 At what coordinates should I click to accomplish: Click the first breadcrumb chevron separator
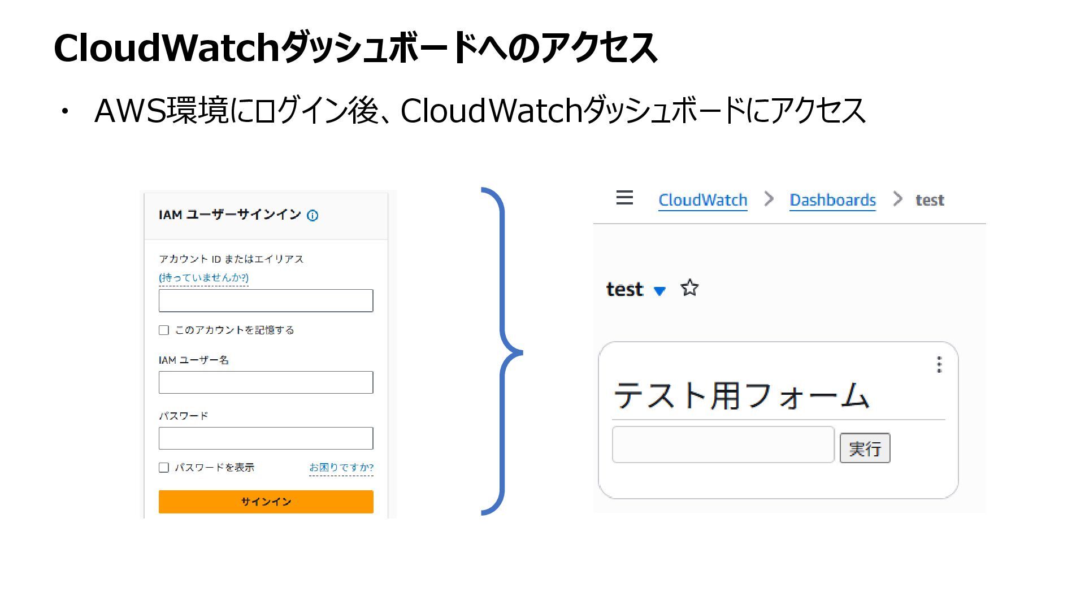click(x=769, y=199)
